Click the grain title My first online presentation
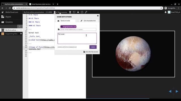The height and width of the screenshot is (101, 181). [34, 12]
